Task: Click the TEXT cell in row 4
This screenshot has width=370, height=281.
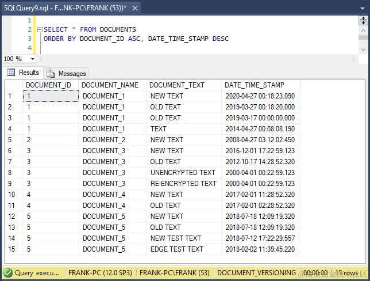Action: point(184,129)
